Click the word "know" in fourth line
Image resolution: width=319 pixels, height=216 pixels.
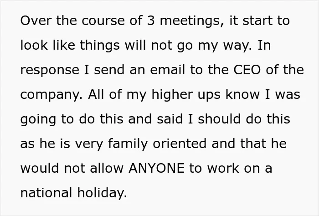(x=242, y=94)
